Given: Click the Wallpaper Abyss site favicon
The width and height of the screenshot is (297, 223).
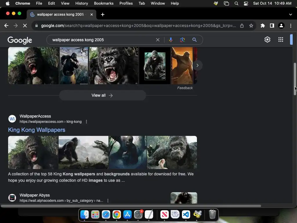Looking at the screenshot, I should [x=12, y=198].
